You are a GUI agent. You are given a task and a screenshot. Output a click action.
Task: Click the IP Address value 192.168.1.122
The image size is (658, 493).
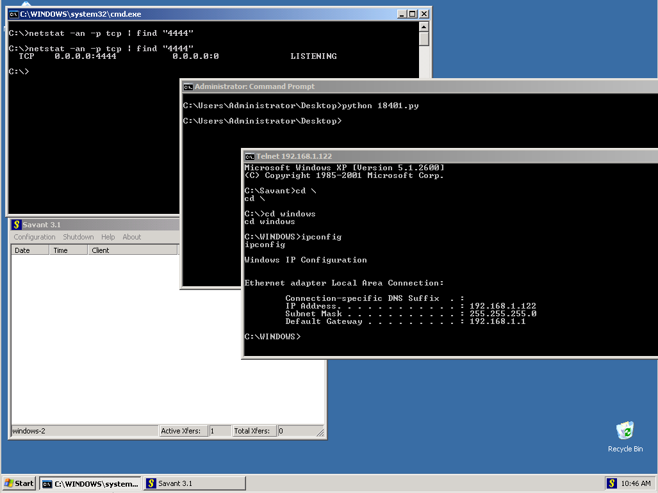click(x=503, y=306)
